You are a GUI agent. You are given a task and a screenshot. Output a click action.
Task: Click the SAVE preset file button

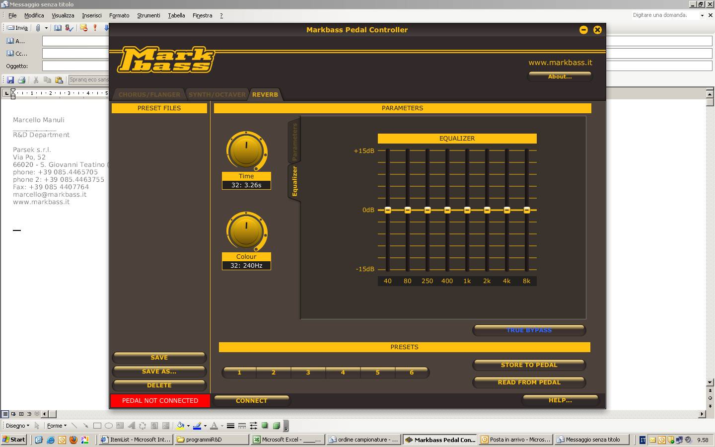[x=159, y=358]
